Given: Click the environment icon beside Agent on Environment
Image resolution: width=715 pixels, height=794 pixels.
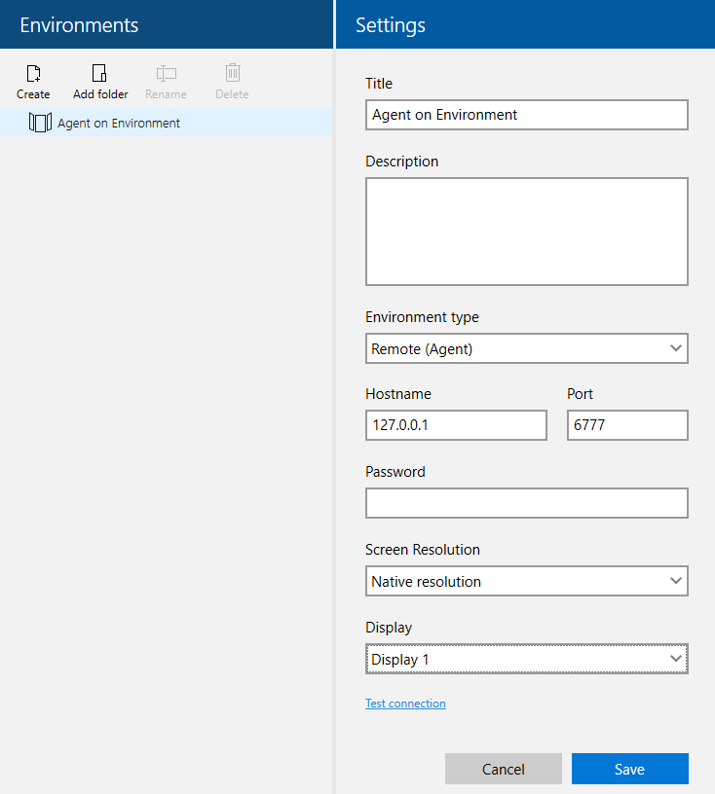Looking at the screenshot, I should (x=40, y=123).
